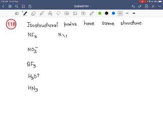Select the thickest stroke width
The height and width of the screenshot is (122, 163).
134,13
